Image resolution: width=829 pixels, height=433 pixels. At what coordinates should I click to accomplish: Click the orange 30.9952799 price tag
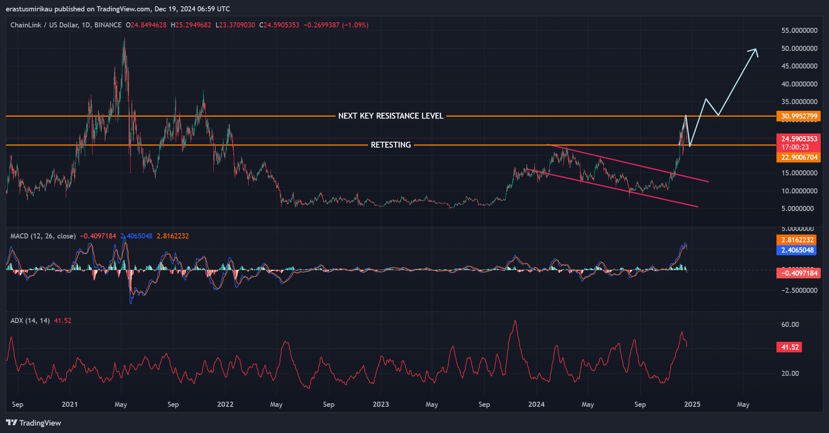click(x=798, y=116)
